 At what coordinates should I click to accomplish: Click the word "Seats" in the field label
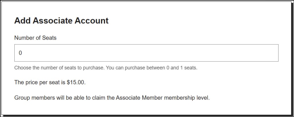(50, 38)
